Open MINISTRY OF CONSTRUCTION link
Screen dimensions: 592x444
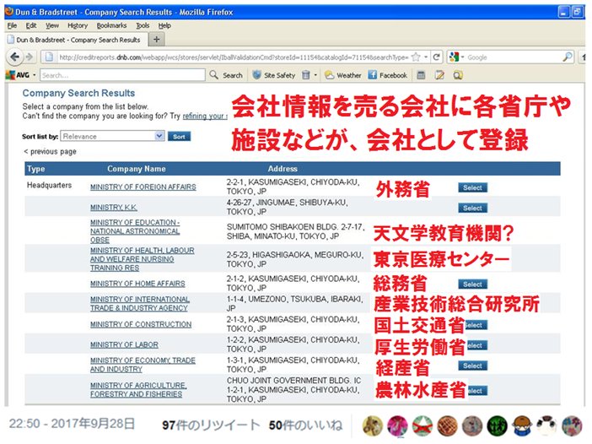(141, 324)
